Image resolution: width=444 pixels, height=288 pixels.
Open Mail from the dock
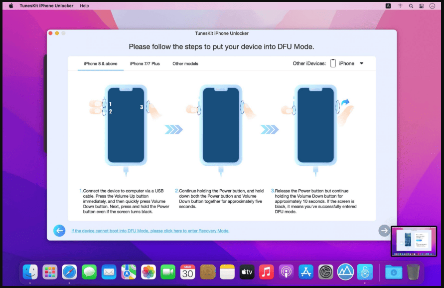[109, 272]
